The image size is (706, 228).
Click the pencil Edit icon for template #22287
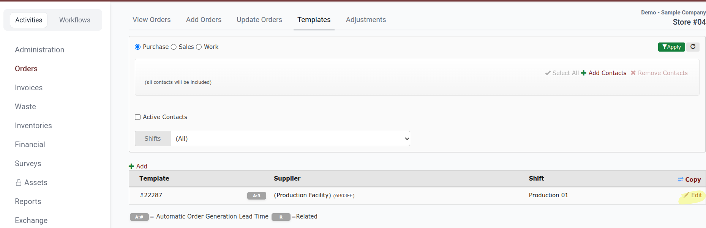tap(686, 195)
